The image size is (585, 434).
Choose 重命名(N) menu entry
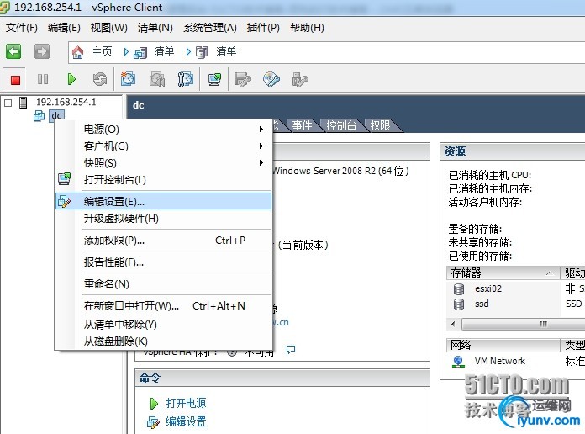tap(163, 283)
